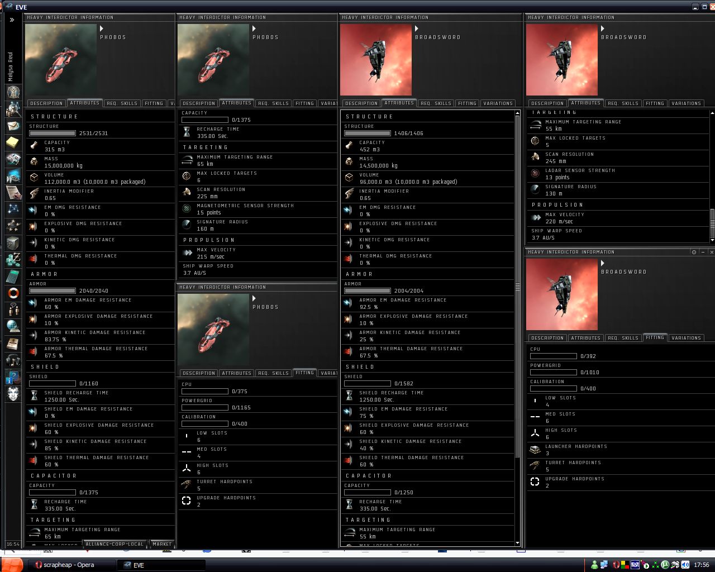Open the Character Sheet from the sidebar
This screenshot has height=572, width=715.
13,92
